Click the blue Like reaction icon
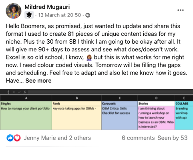The height and width of the screenshot is (160, 193). [10, 138]
